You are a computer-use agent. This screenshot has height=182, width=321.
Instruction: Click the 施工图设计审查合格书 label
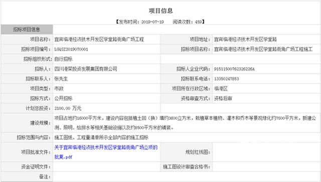[x=187, y=166]
